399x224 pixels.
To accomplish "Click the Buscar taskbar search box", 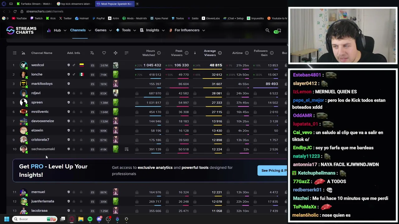I will pos(35,219).
